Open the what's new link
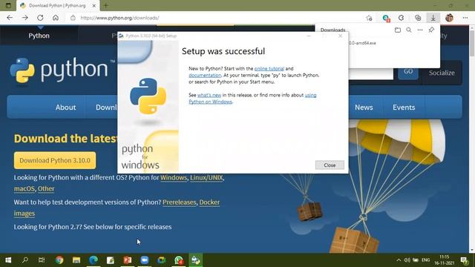Screen dimensions: 475x267 pyautogui.click(x=209, y=95)
